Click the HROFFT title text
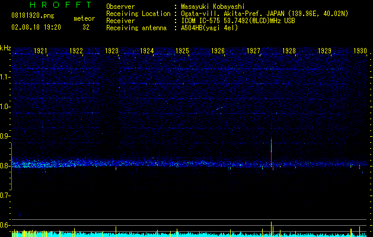Viewport: 373px width, 237px height. point(61,5)
